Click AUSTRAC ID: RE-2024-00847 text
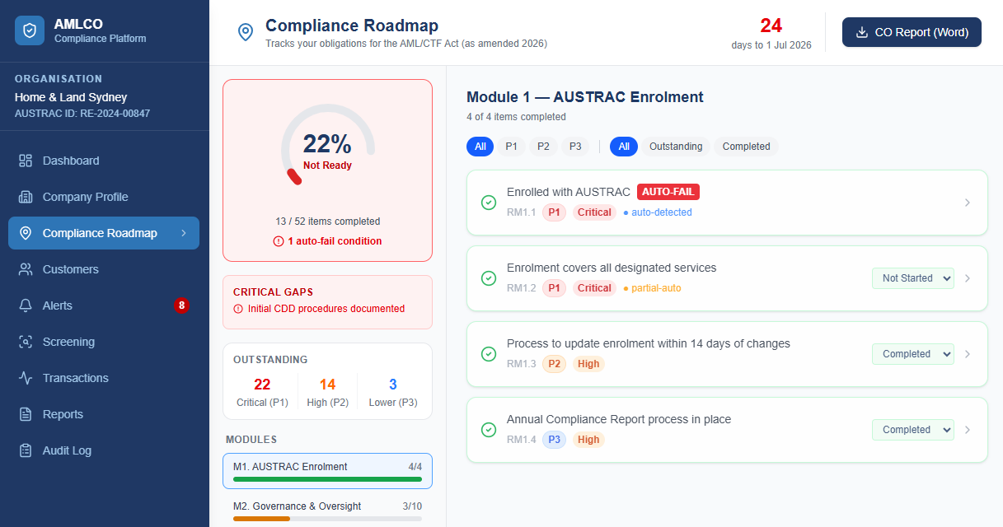1003x527 pixels. coord(82,114)
